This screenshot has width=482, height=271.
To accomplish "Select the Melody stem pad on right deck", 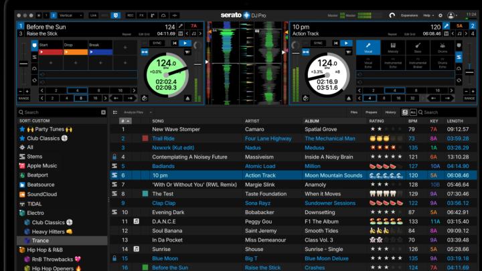I will [x=393, y=48].
